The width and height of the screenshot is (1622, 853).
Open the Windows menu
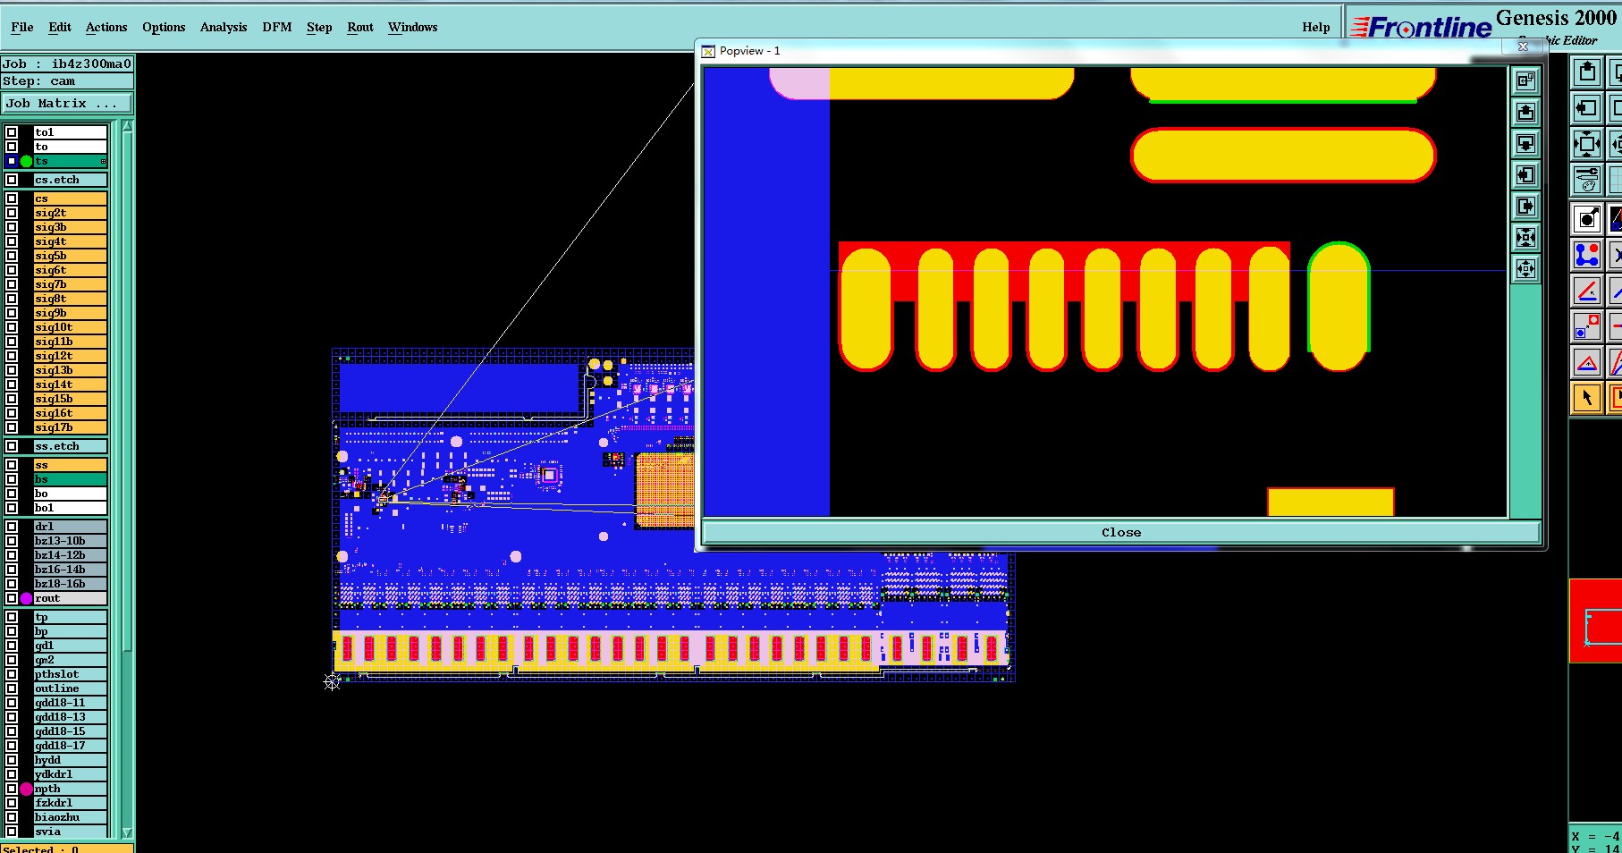tap(413, 27)
